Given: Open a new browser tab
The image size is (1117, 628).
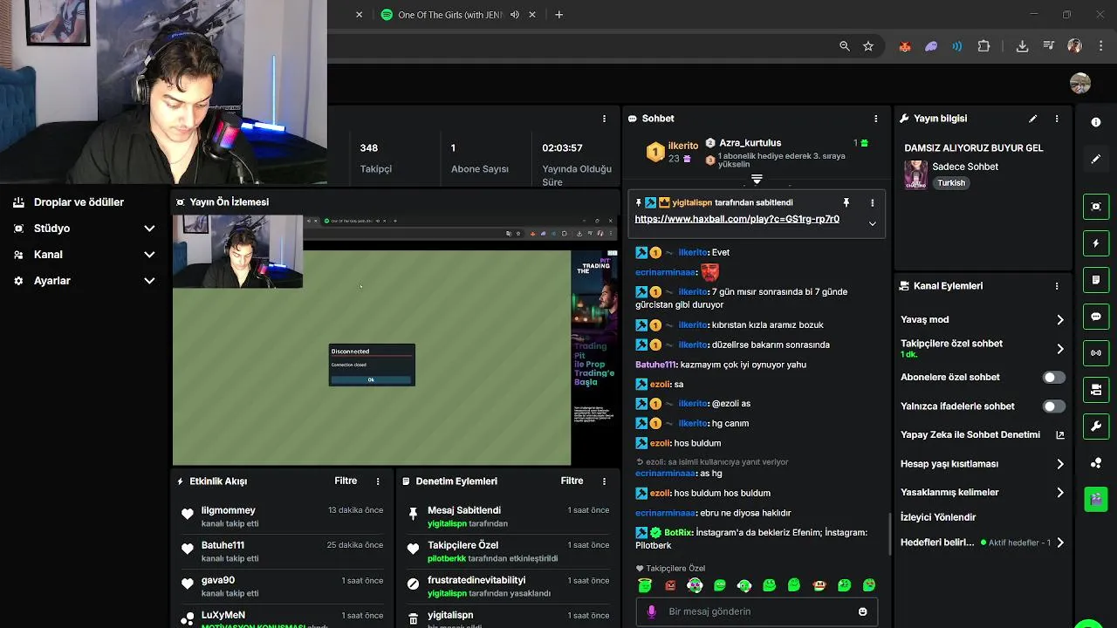Looking at the screenshot, I should 559,15.
